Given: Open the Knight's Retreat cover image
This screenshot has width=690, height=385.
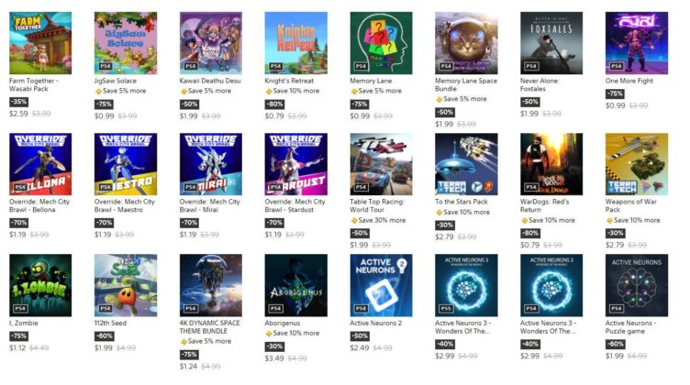Looking at the screenshot, I should tap(295, 43).
